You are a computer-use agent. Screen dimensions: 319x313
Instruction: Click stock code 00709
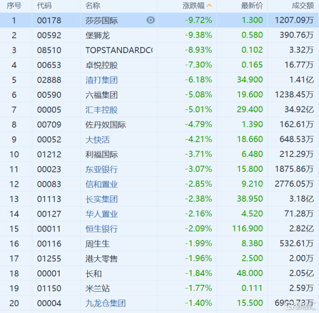(x=49, y=125)
